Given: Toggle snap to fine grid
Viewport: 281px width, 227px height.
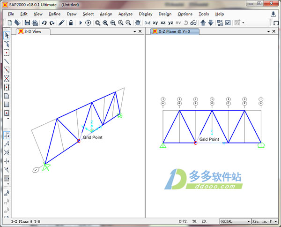Looking at the screenshot, I should pos(7,178).
